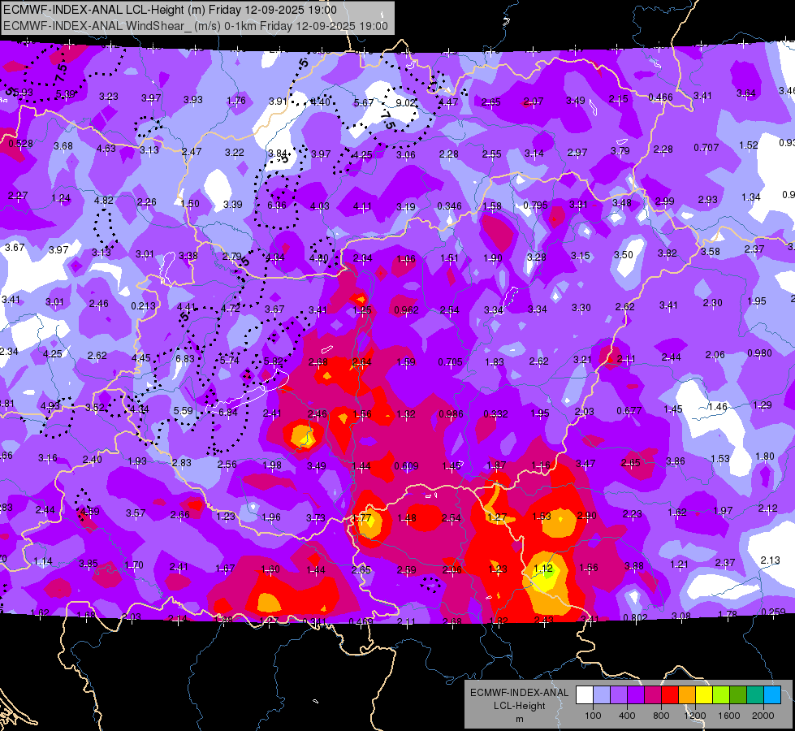Click the wind shear value 0.213
This screenshot has height=731, width=795.
tap(144, 306)
